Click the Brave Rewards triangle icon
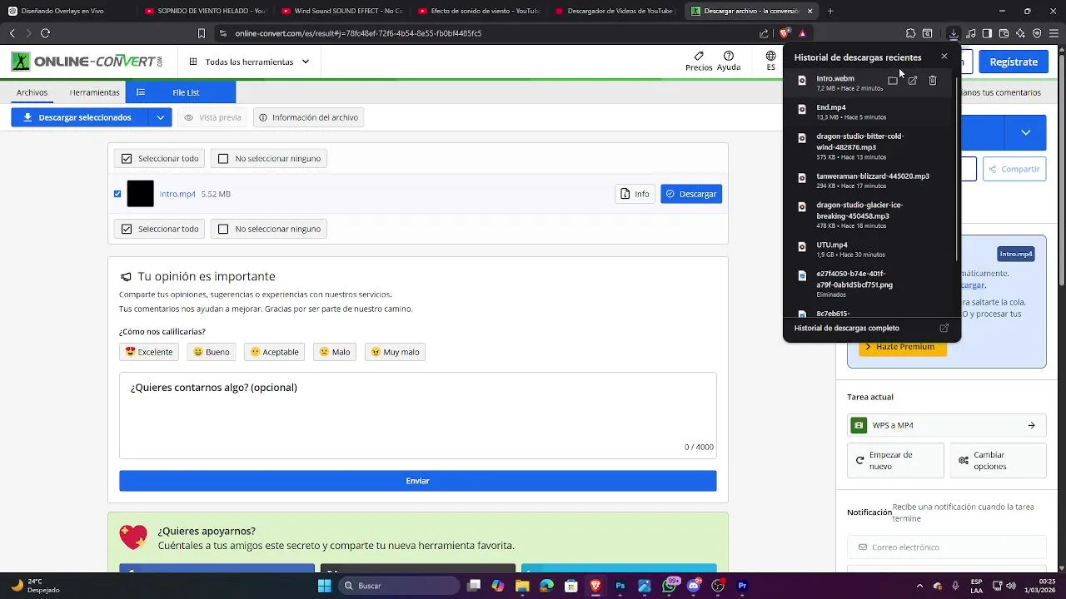The height and width of the screenshot is (599, 1066). click(802, 33)
